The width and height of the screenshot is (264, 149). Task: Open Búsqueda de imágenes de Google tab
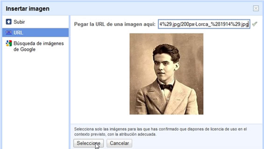(35, 46)
